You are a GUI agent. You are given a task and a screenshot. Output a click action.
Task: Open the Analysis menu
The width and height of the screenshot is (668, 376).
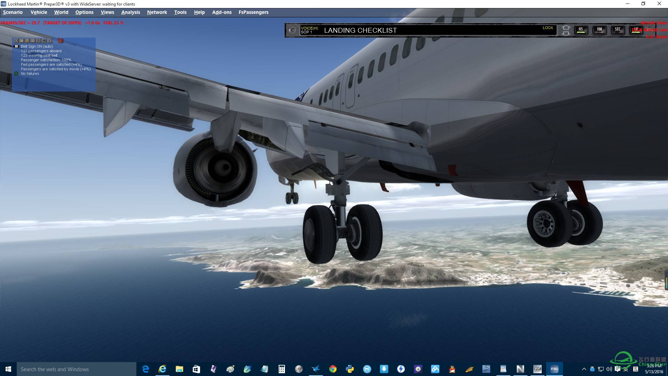[x=130, y=12]
